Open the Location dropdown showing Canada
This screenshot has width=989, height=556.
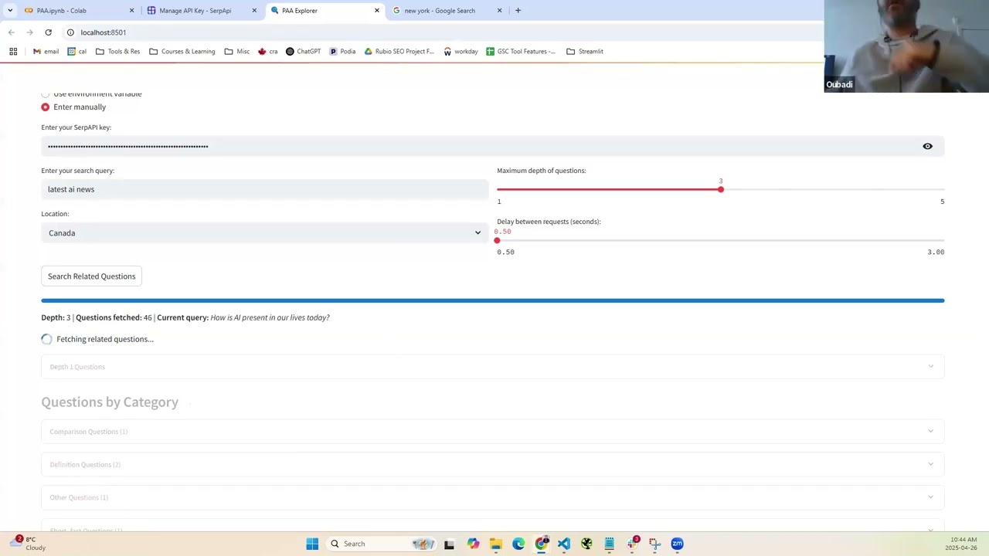coord(265,232)
